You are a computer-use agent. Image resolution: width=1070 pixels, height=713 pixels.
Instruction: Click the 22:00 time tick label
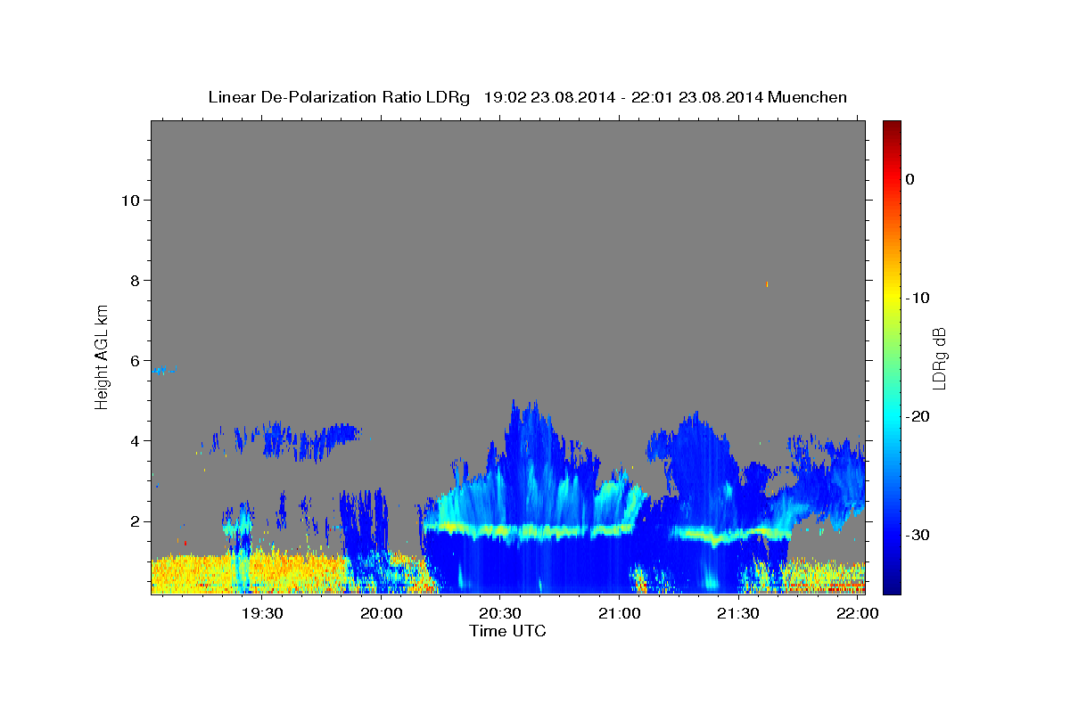857,613
